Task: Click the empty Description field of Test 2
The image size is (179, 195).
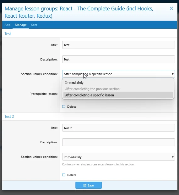Action: [x=118, y=142]
